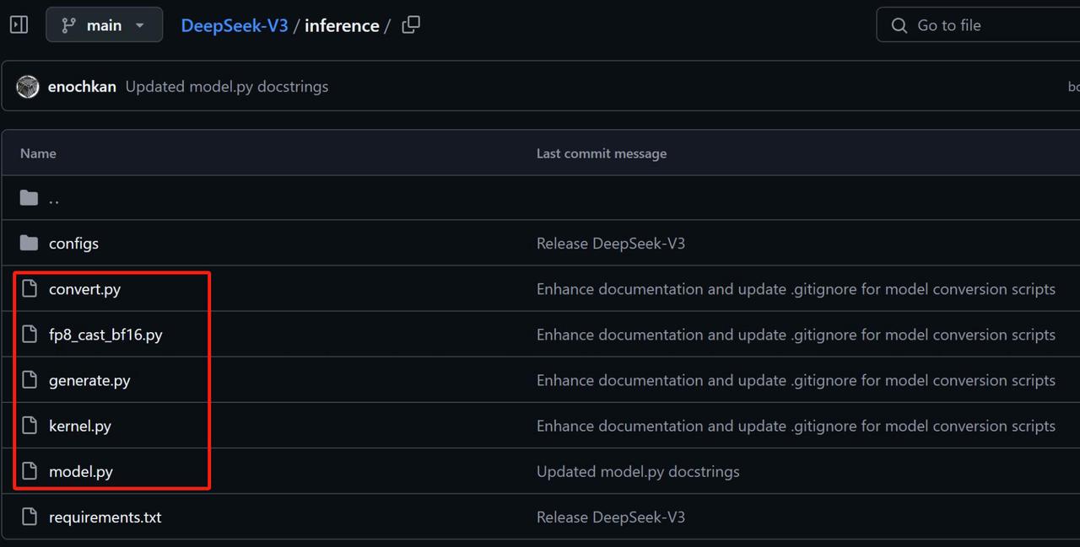Screen dimensions: 1080x547
Task: Click the configs folder icon
Action: [x=30, y=244]
